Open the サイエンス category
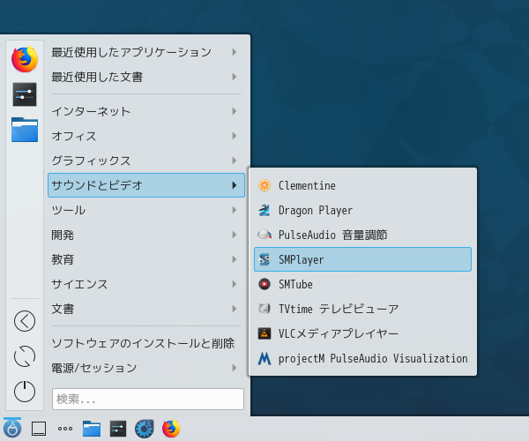This screenshot has width=529, height=441. 146,284
